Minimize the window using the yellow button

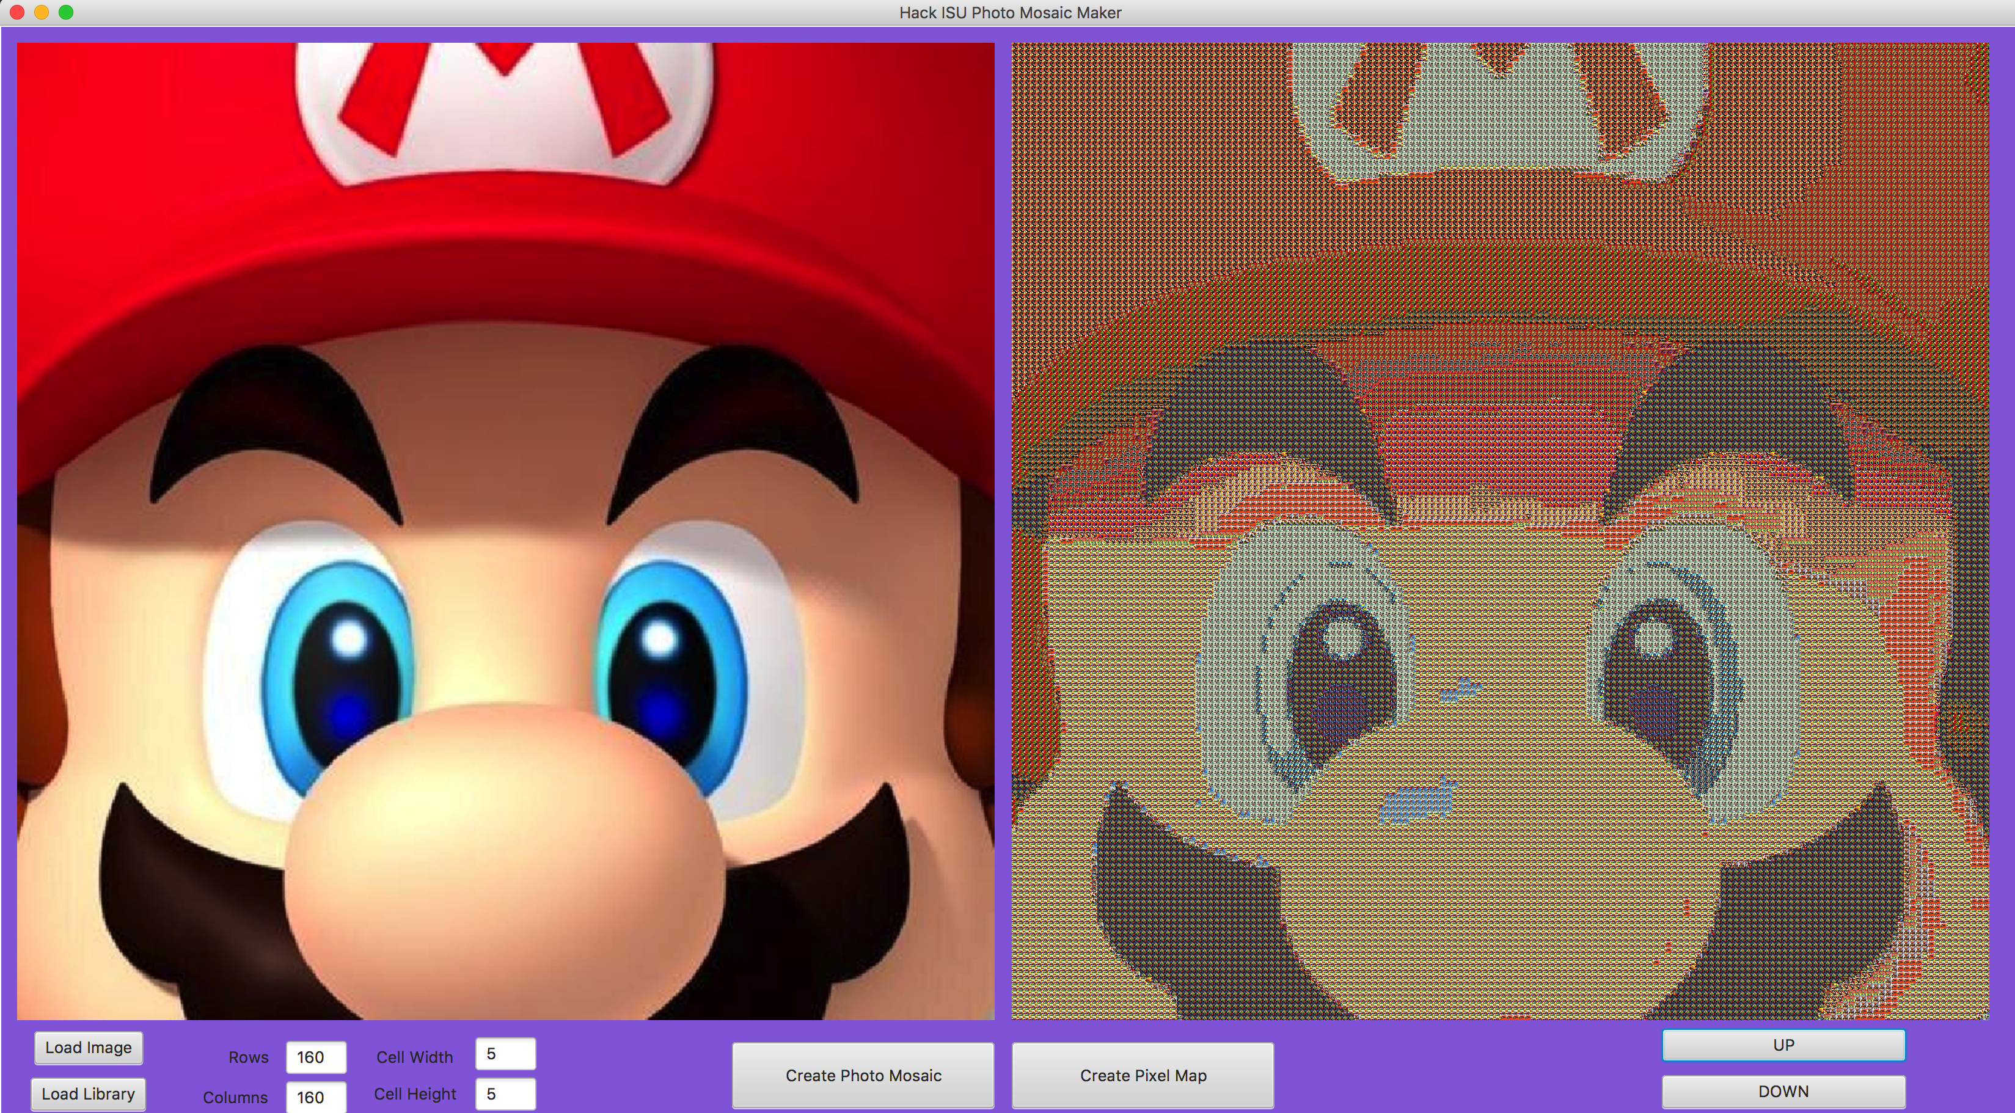tap(42, 12)
